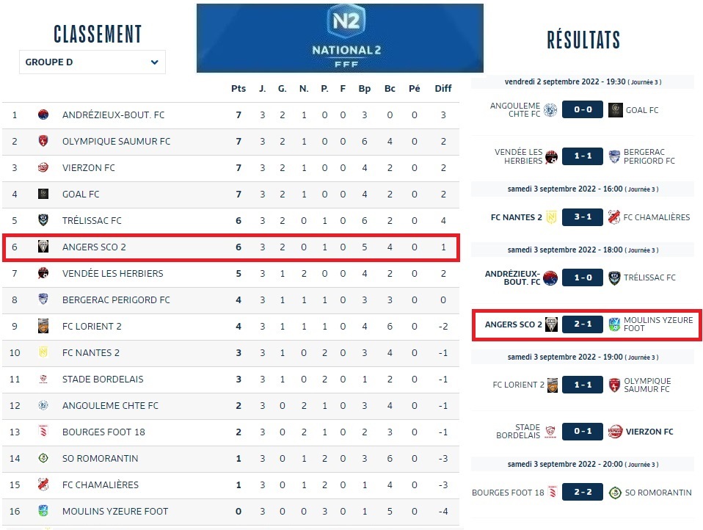Click the Pts column header

point(238,89)
